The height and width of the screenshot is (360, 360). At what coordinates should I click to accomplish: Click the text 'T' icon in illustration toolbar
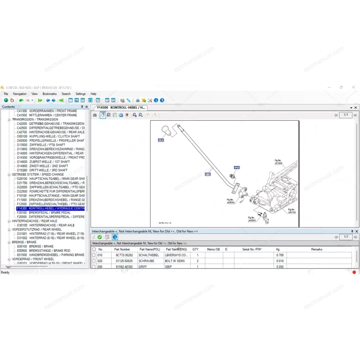127,115
